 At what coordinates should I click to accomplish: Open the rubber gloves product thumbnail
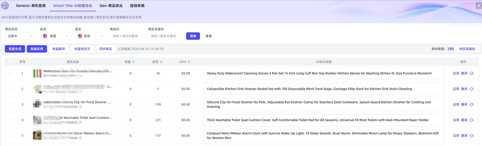(x=37, y=73)
